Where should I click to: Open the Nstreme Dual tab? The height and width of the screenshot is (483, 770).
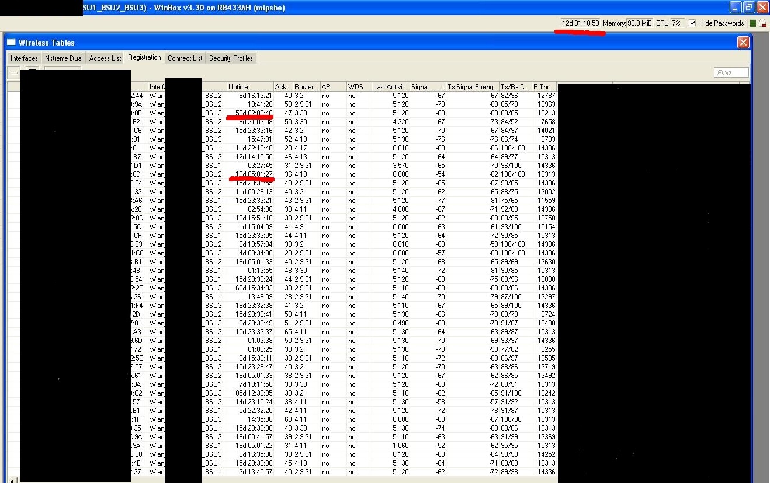(64, 58)
